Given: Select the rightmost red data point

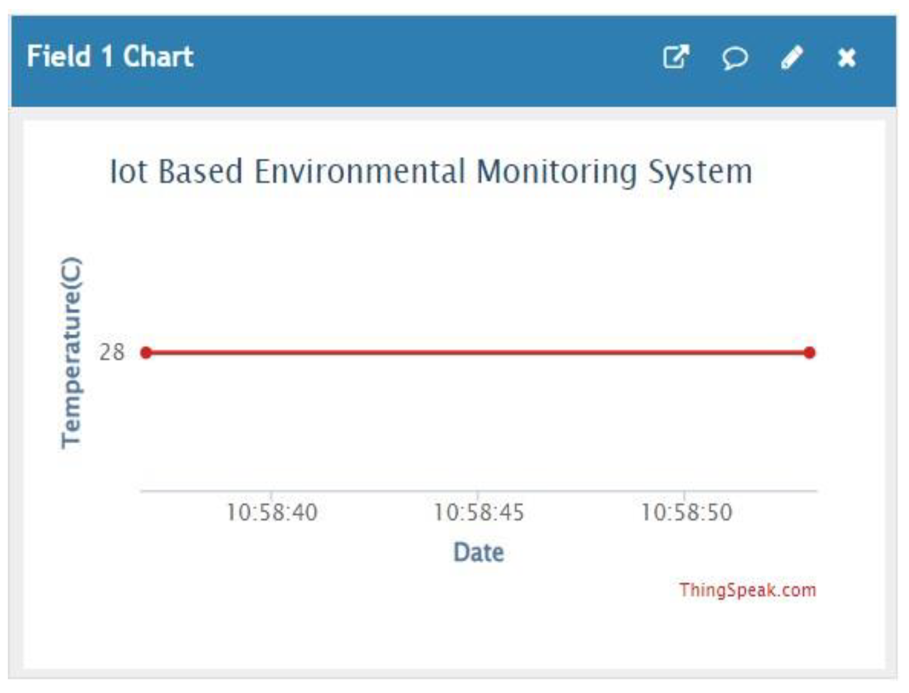Looking at the screenshot, I should (809, 353).
